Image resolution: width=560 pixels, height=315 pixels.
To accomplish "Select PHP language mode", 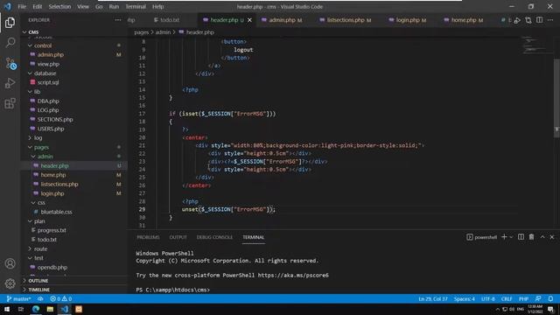I will click(523, 298).
